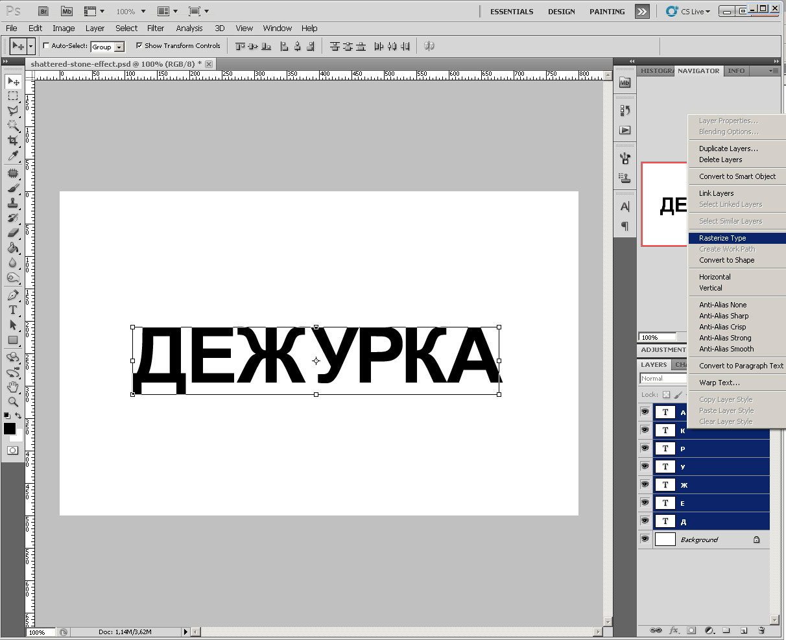Pick the Magic Wand tool
This screenshot has height=640, width=786.
coord(12,125)
